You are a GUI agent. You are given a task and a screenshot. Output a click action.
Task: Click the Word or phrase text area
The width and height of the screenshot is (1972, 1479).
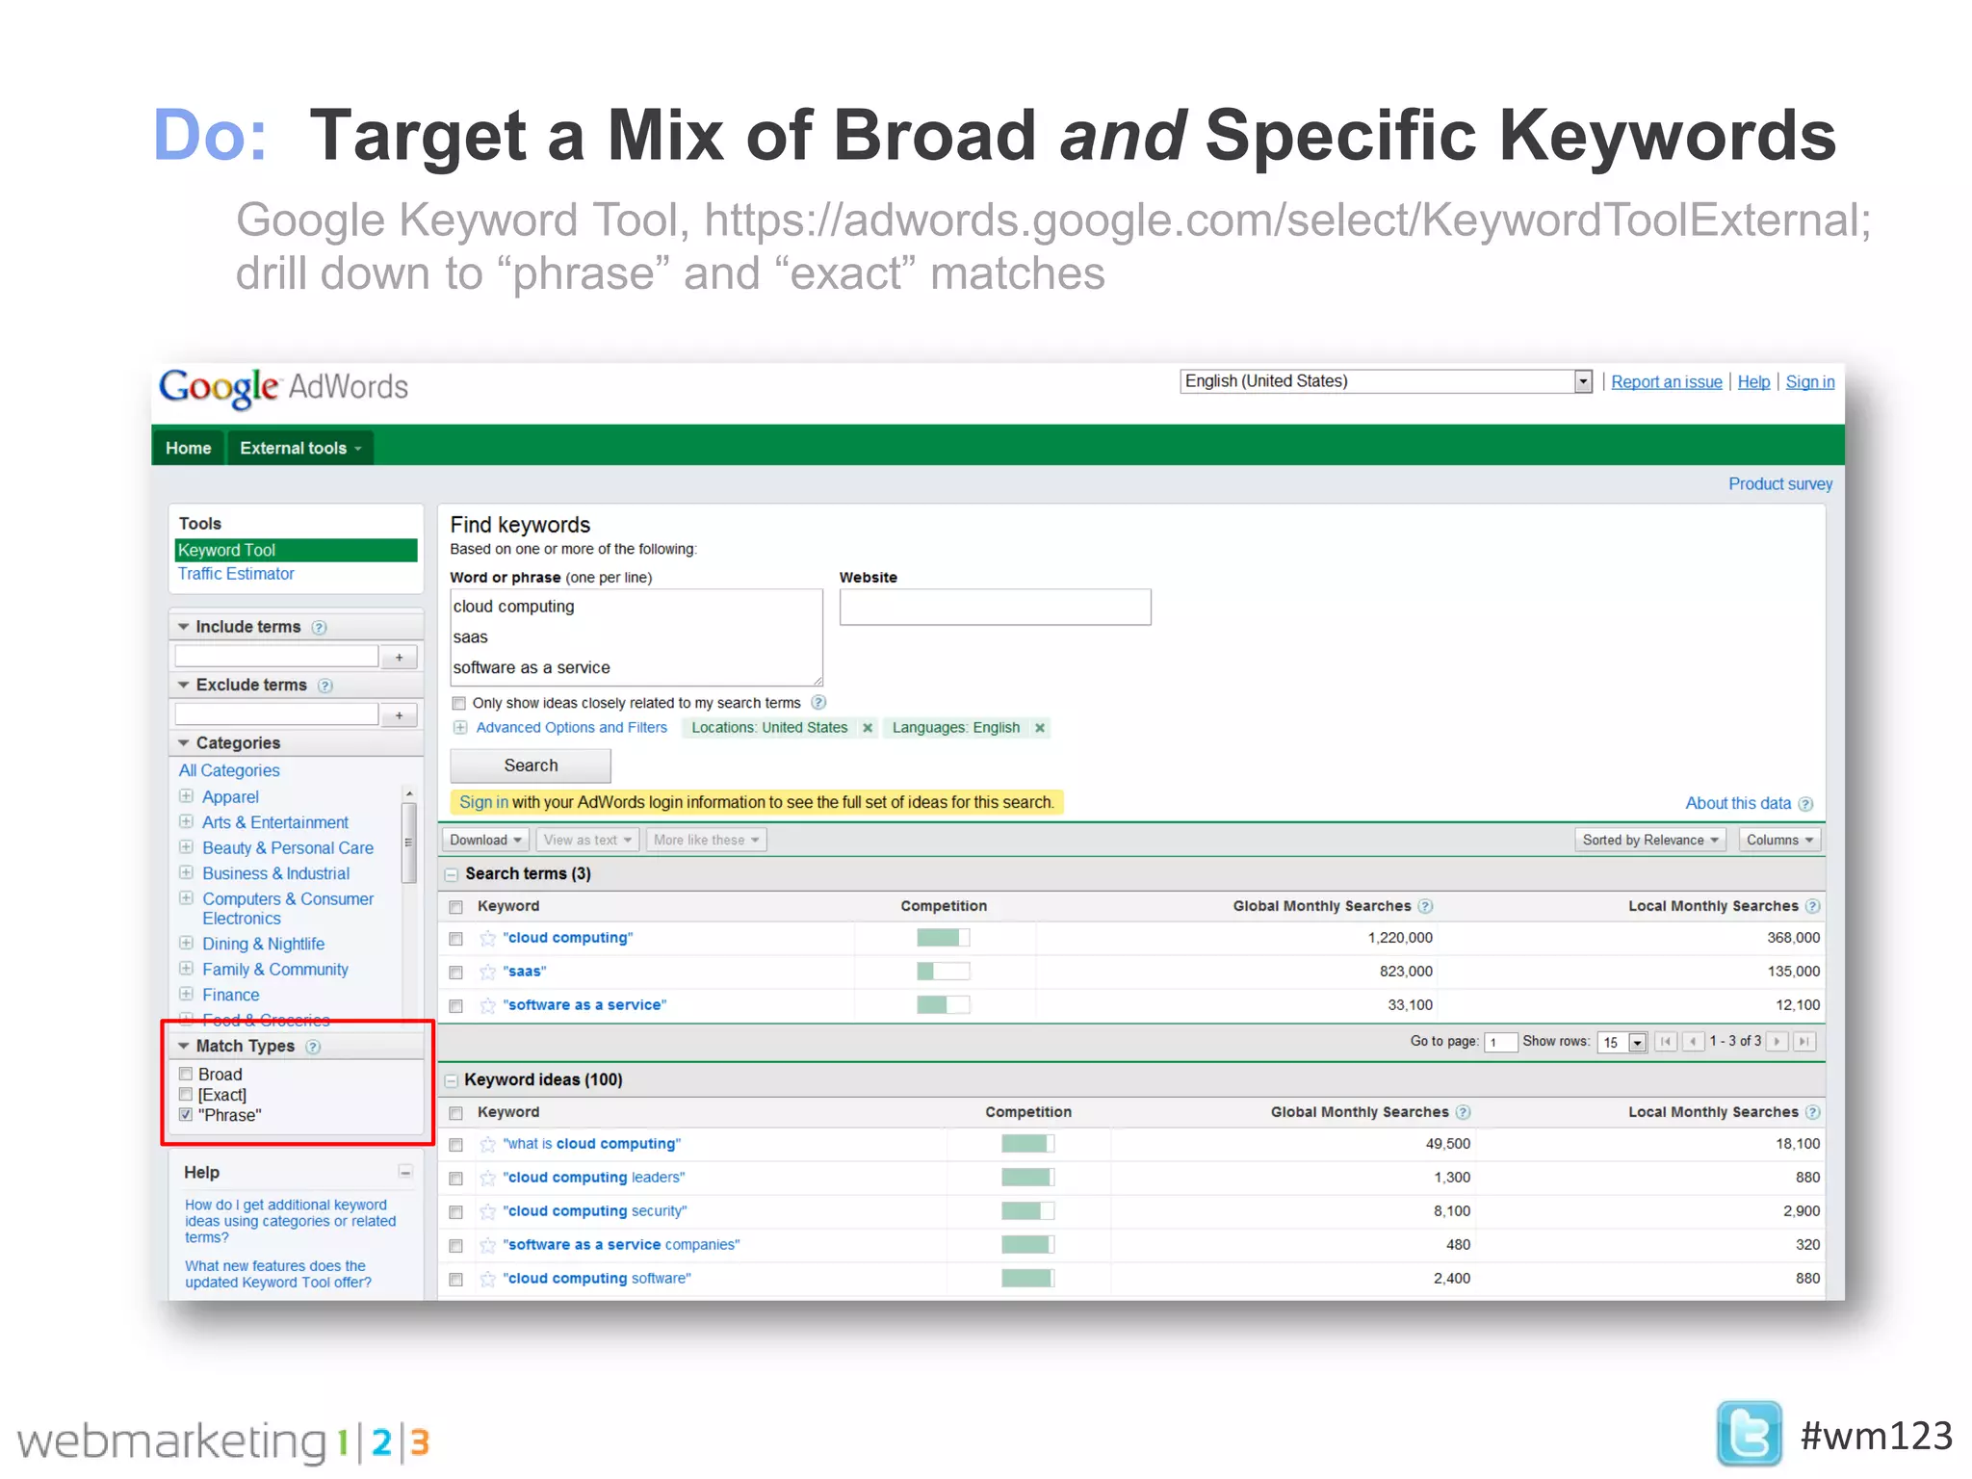pos(636,637)
